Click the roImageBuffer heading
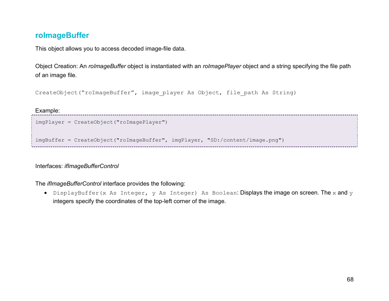The image size is (389, 301). (62, 35)
